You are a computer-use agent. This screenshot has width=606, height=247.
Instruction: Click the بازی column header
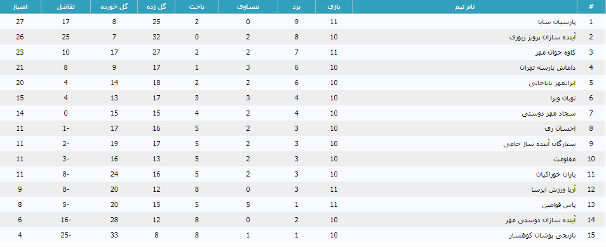click(x=334, y=7)
